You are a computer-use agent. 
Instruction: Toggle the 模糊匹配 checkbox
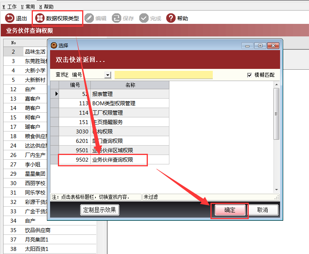250,75
